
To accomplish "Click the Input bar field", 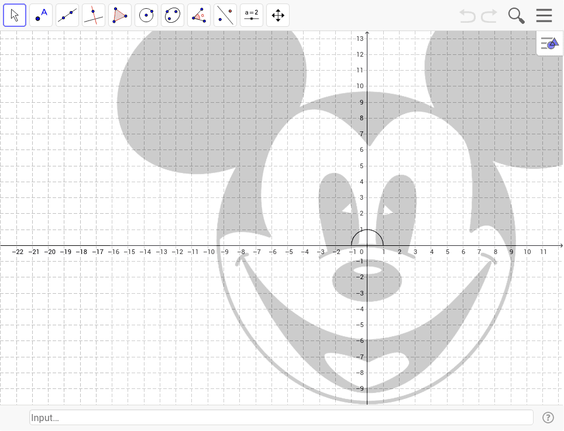I will point(281,418).
